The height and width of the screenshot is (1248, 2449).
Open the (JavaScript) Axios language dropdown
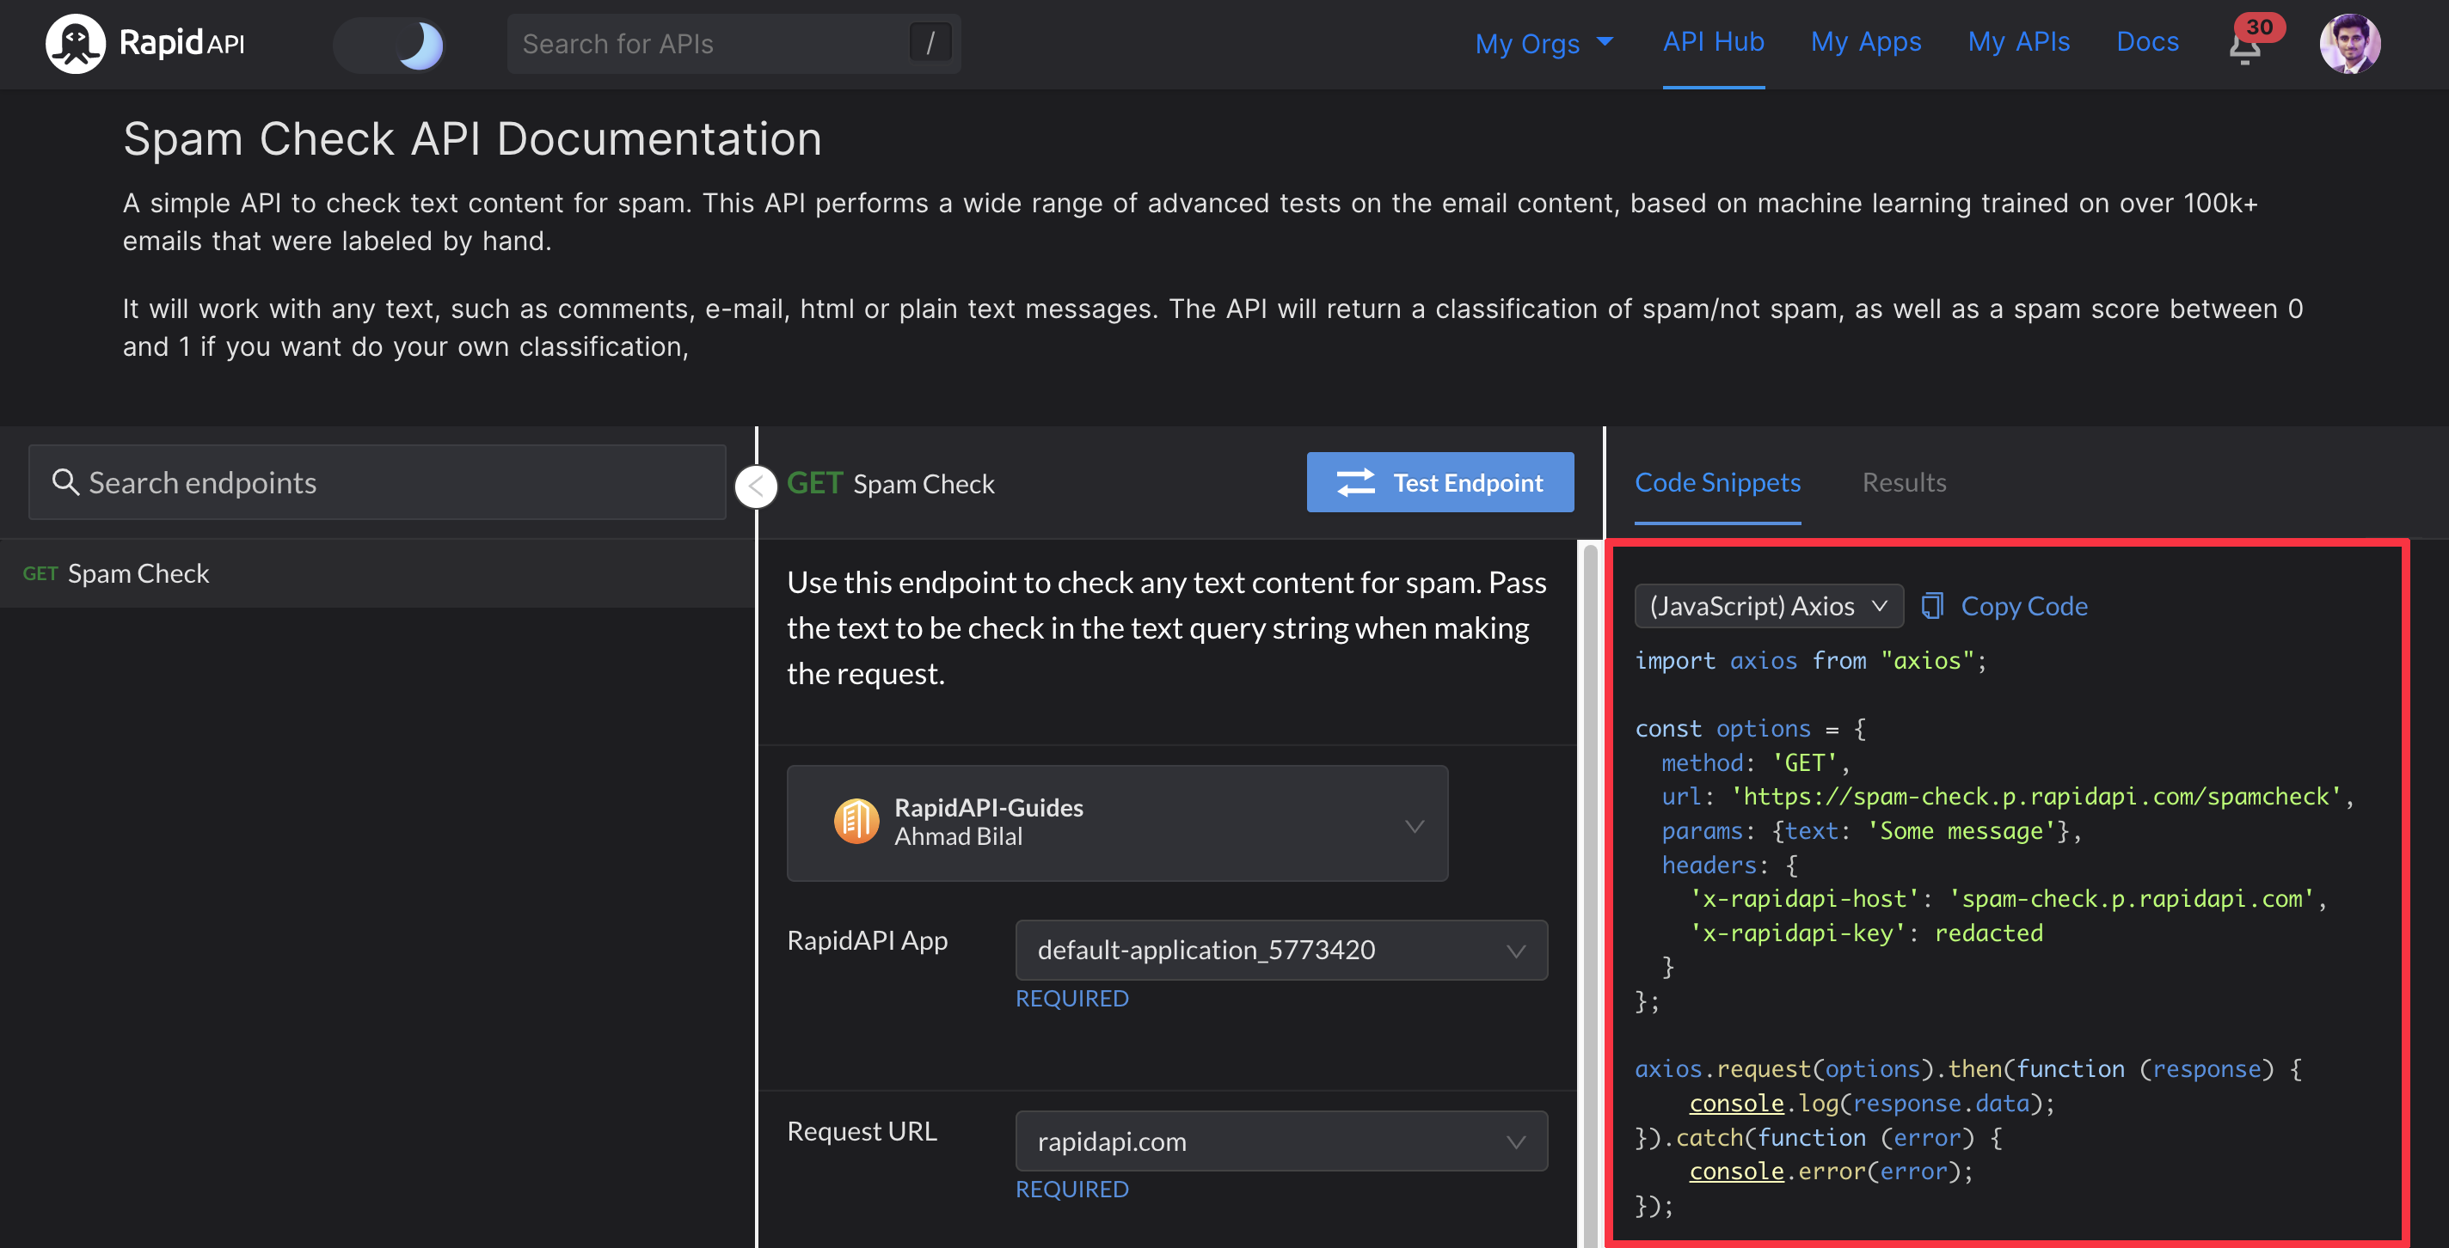[x=1767, y=605]
